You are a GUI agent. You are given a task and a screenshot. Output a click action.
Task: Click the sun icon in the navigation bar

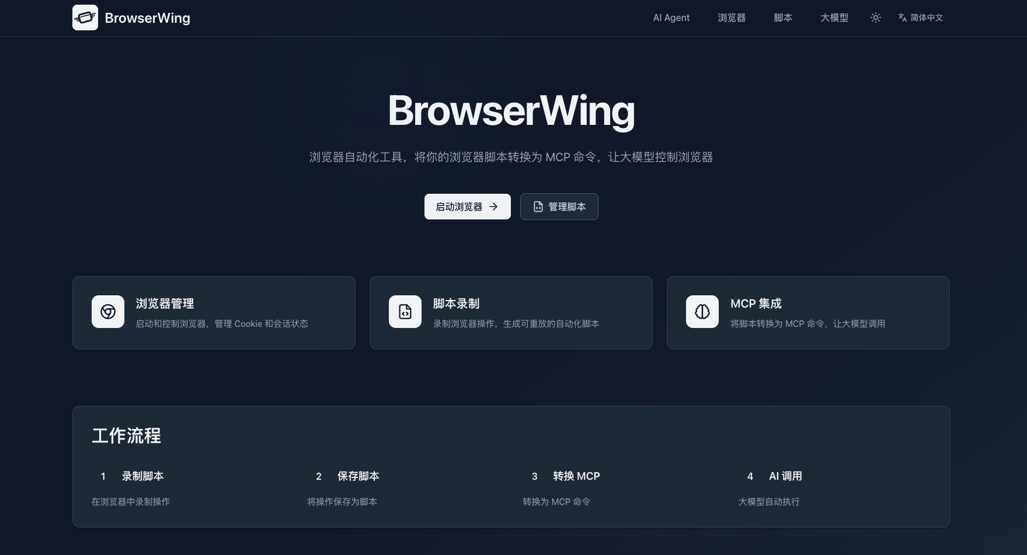click(x=875, y=18)
